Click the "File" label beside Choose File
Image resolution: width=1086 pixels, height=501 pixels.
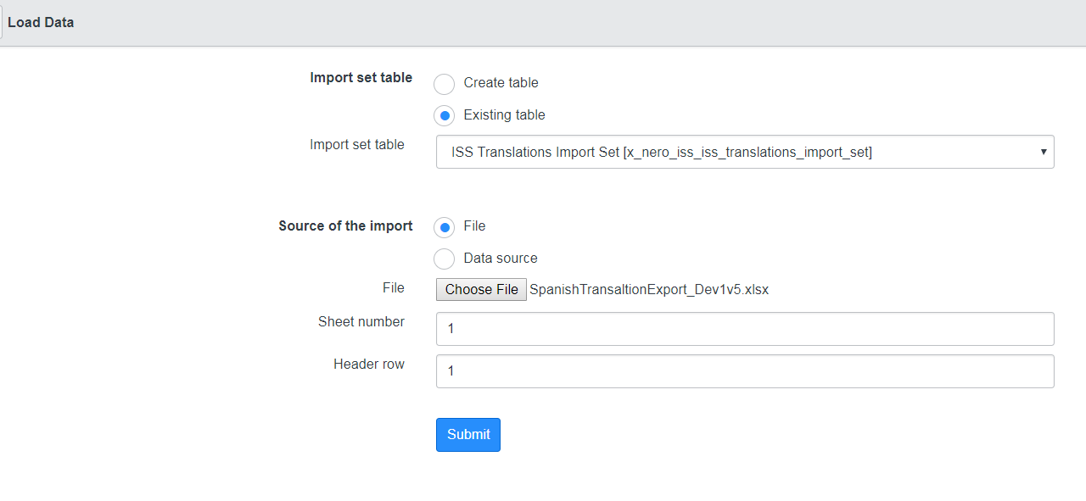(393, 288)
